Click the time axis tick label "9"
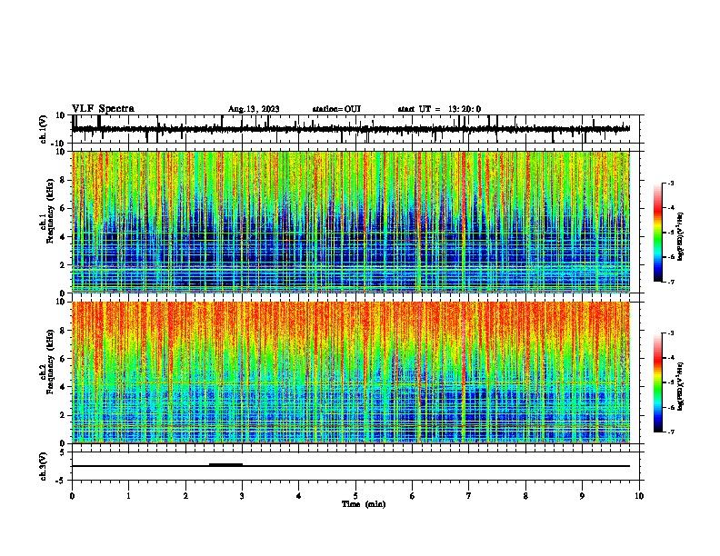 [x=582, y=496]
